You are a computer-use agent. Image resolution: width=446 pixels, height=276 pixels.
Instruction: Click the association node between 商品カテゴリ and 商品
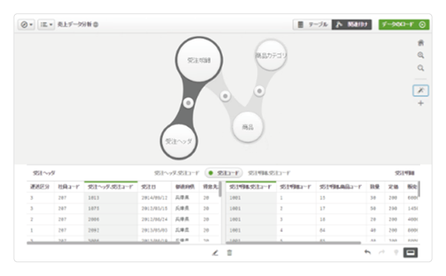pos(259,91)
